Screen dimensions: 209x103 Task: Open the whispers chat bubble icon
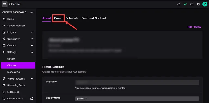point(198,4)
